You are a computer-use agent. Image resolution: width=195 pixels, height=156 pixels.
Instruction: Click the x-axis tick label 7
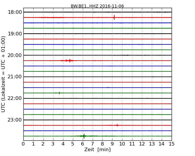(x=92, y=144)
